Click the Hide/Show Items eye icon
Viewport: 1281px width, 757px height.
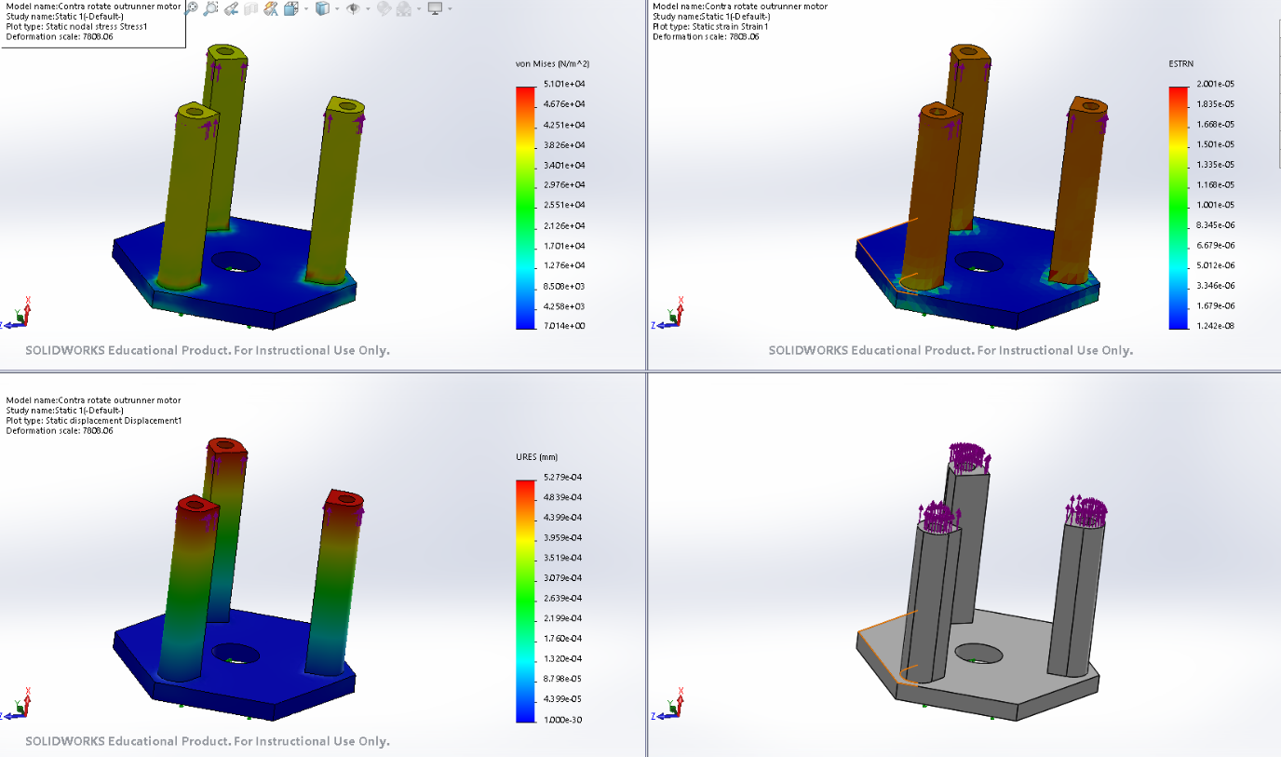tap(353, 8)
